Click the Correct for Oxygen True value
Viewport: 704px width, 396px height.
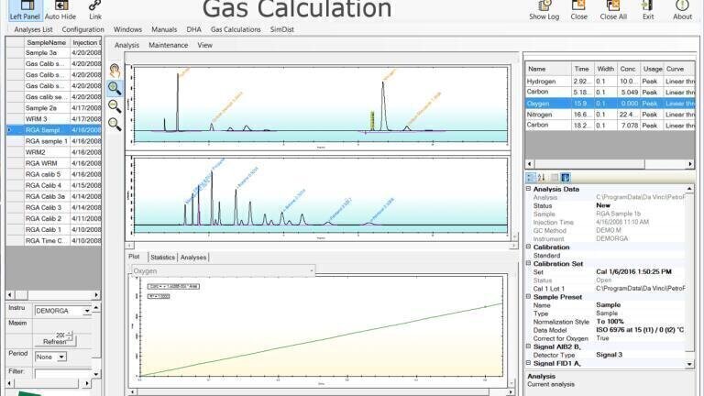[x=602, y=338]
